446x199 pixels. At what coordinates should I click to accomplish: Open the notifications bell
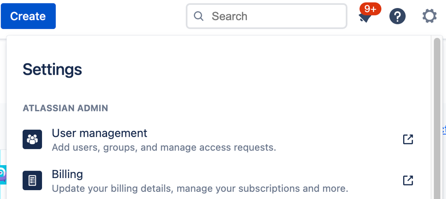click(x=365, y=17)
